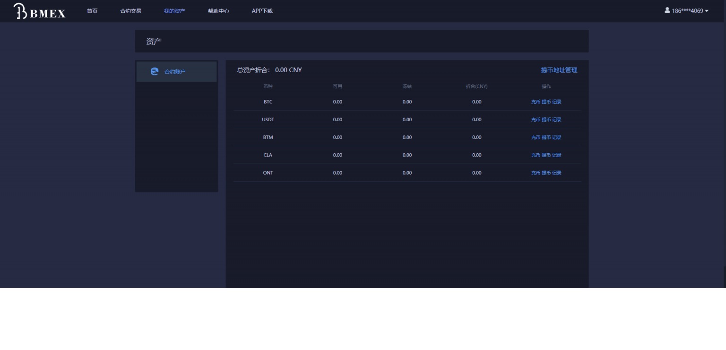This screenshot has height=350, width=726.
Task: Click 充币 for USDT
Action: [x=536, y=120]
